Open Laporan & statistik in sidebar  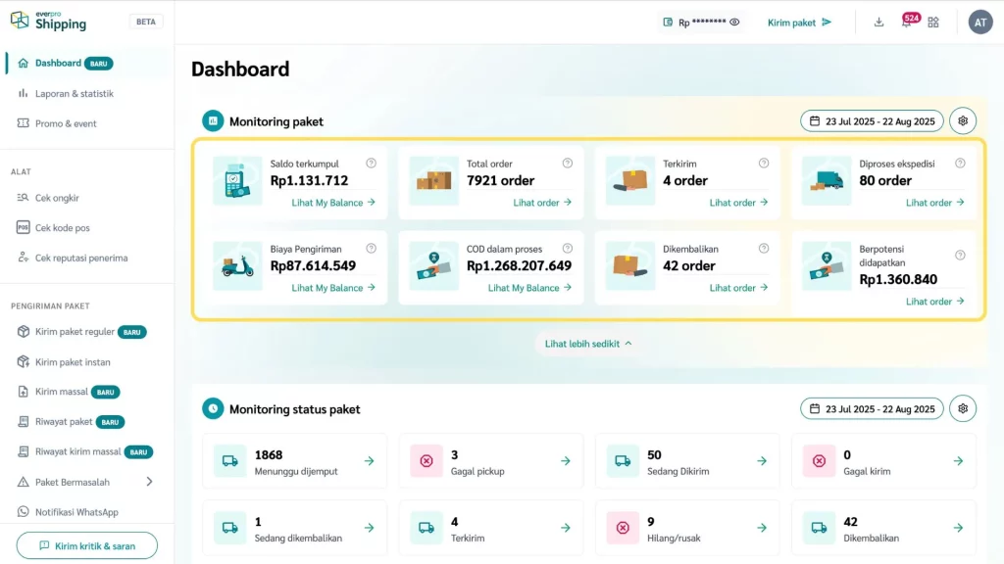point(74,94)
